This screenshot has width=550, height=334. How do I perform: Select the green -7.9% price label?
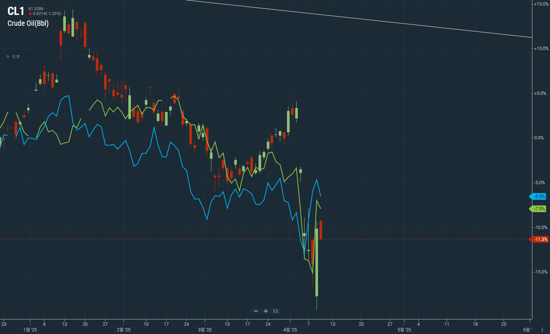(538, 209)
